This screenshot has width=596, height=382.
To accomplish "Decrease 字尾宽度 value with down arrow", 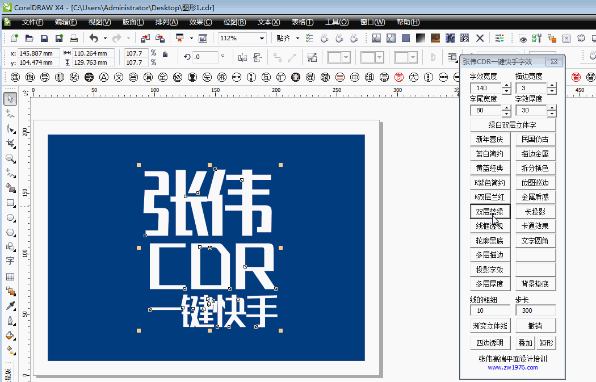I will coord(506,114).
